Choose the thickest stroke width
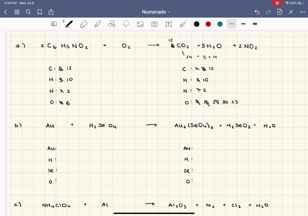The height and width of the screenshot is (216, 308). click(255, 24)
